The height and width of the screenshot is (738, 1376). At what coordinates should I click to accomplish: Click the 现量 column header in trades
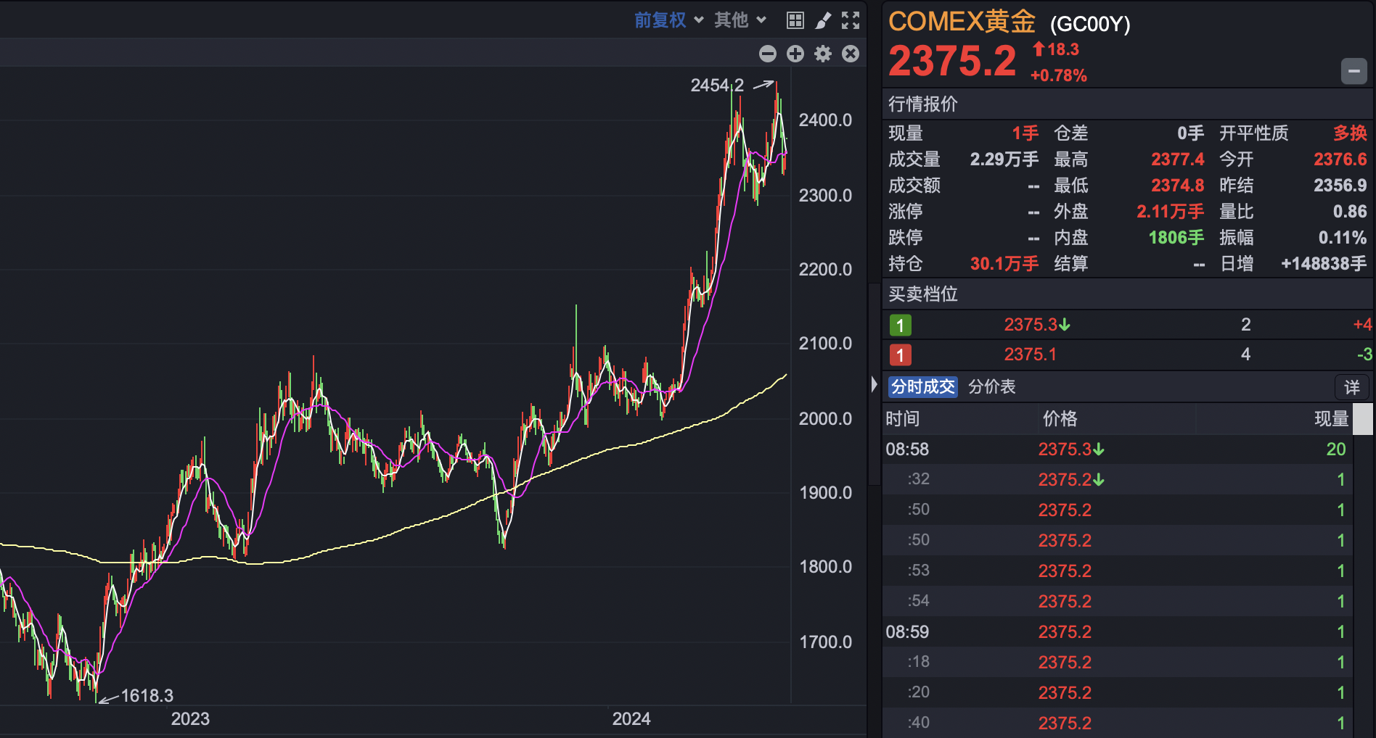click(1332, 418)
